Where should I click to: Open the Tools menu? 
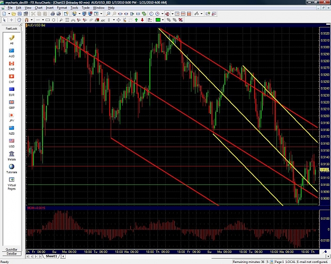coord(74,8)
